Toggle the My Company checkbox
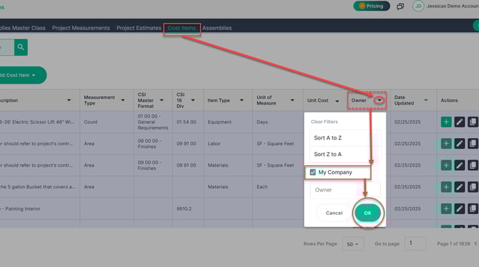This screenshot has width=479, height=267. (313, 172)
